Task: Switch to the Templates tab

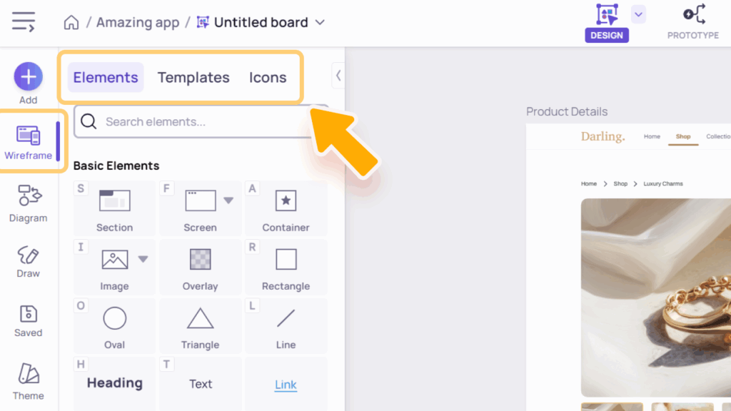Action: (193, 78)
